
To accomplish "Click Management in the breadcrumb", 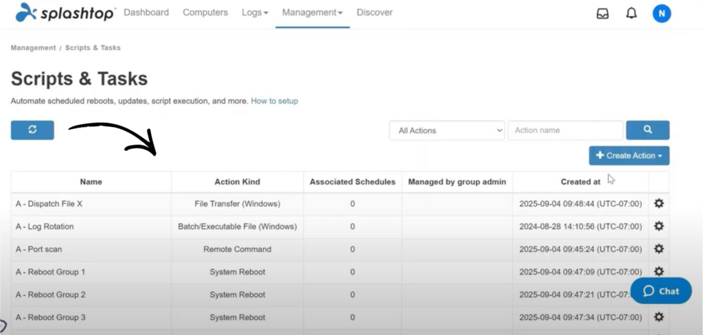I will coord(33,47).
